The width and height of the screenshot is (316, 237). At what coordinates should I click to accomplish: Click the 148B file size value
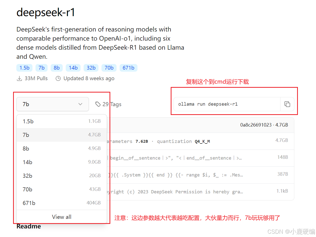click(283, 157)
